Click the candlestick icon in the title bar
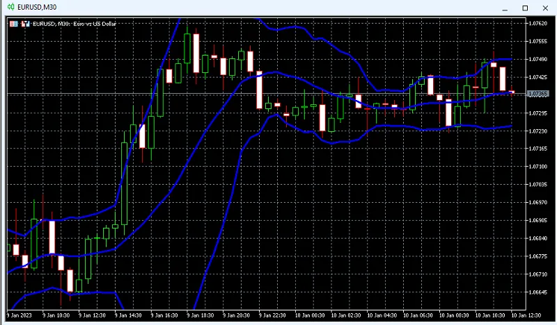The height and width of the screenshot is (325, 557). click(x=11, y=7)
